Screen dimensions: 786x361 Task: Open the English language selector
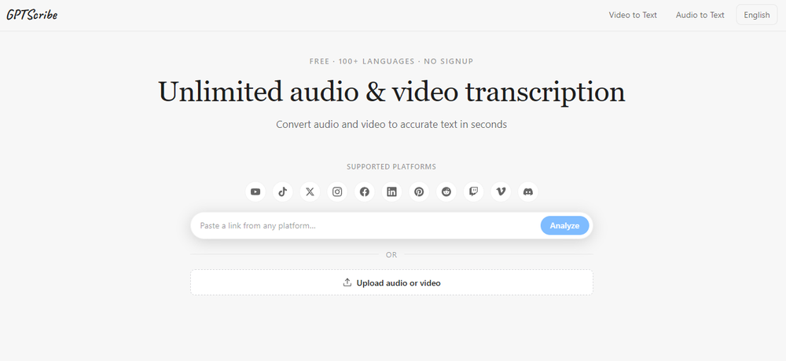click(756, 15)
